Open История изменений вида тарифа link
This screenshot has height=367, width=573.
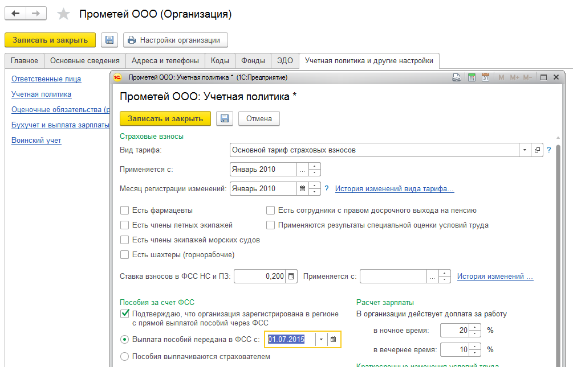point(395,188)
